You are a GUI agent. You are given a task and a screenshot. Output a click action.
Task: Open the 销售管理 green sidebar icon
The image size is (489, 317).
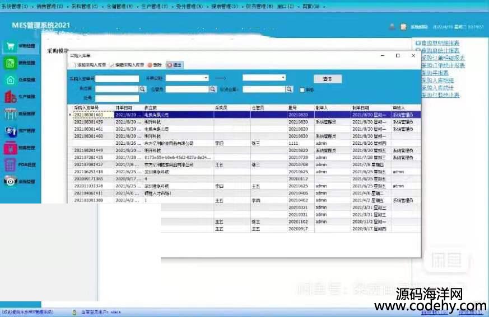tap(10, 64)
